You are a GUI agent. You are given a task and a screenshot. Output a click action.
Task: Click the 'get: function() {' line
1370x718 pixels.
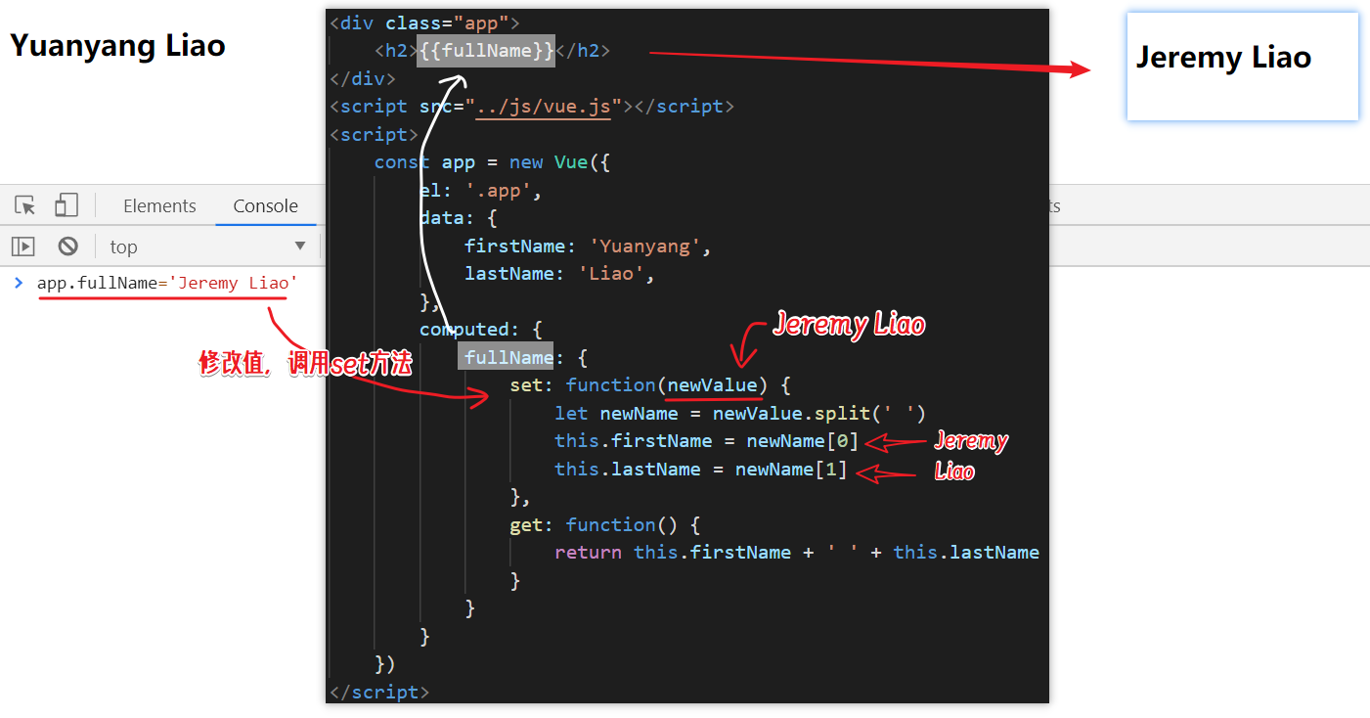604,525
